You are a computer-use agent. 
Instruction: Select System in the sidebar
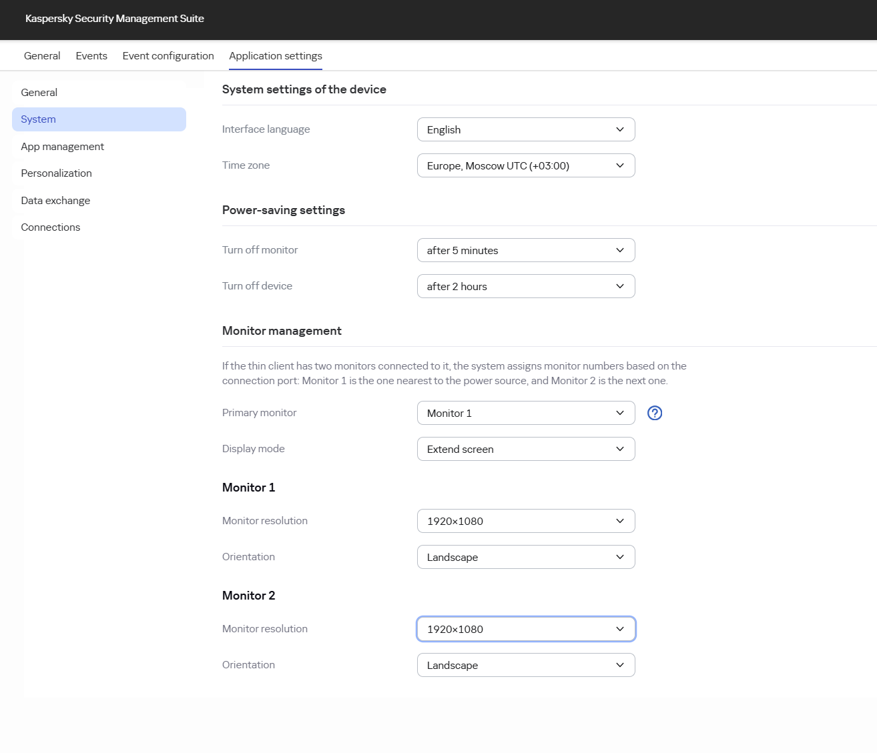[x=37, y=119]
